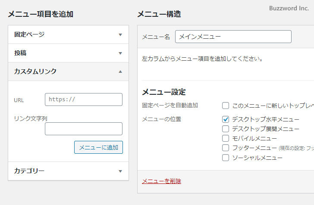Click the triangle arrow on the カテゴリー row
The width and height of the screenshot is (314, 205).
[x=120, y=171]
